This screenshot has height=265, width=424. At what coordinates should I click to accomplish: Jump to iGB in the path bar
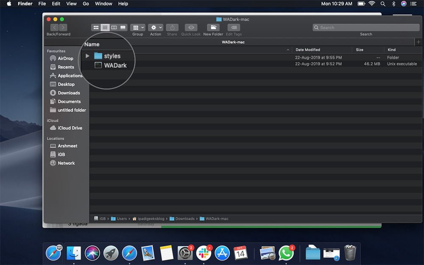pos(100,218)
